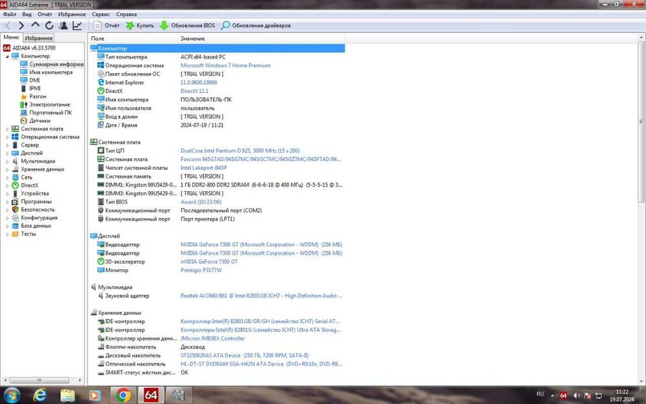Open the Отчёт menu in menu bar

click(x=45, y=14)
